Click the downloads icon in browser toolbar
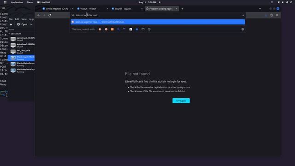This screenshot has width=295, height=166. pos(266,15)
